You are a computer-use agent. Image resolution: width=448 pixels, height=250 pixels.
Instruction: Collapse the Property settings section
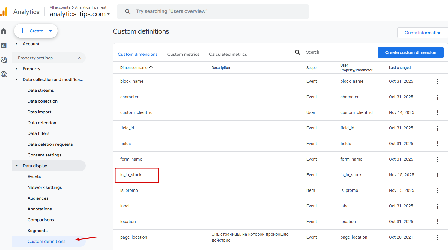(79, 58)
